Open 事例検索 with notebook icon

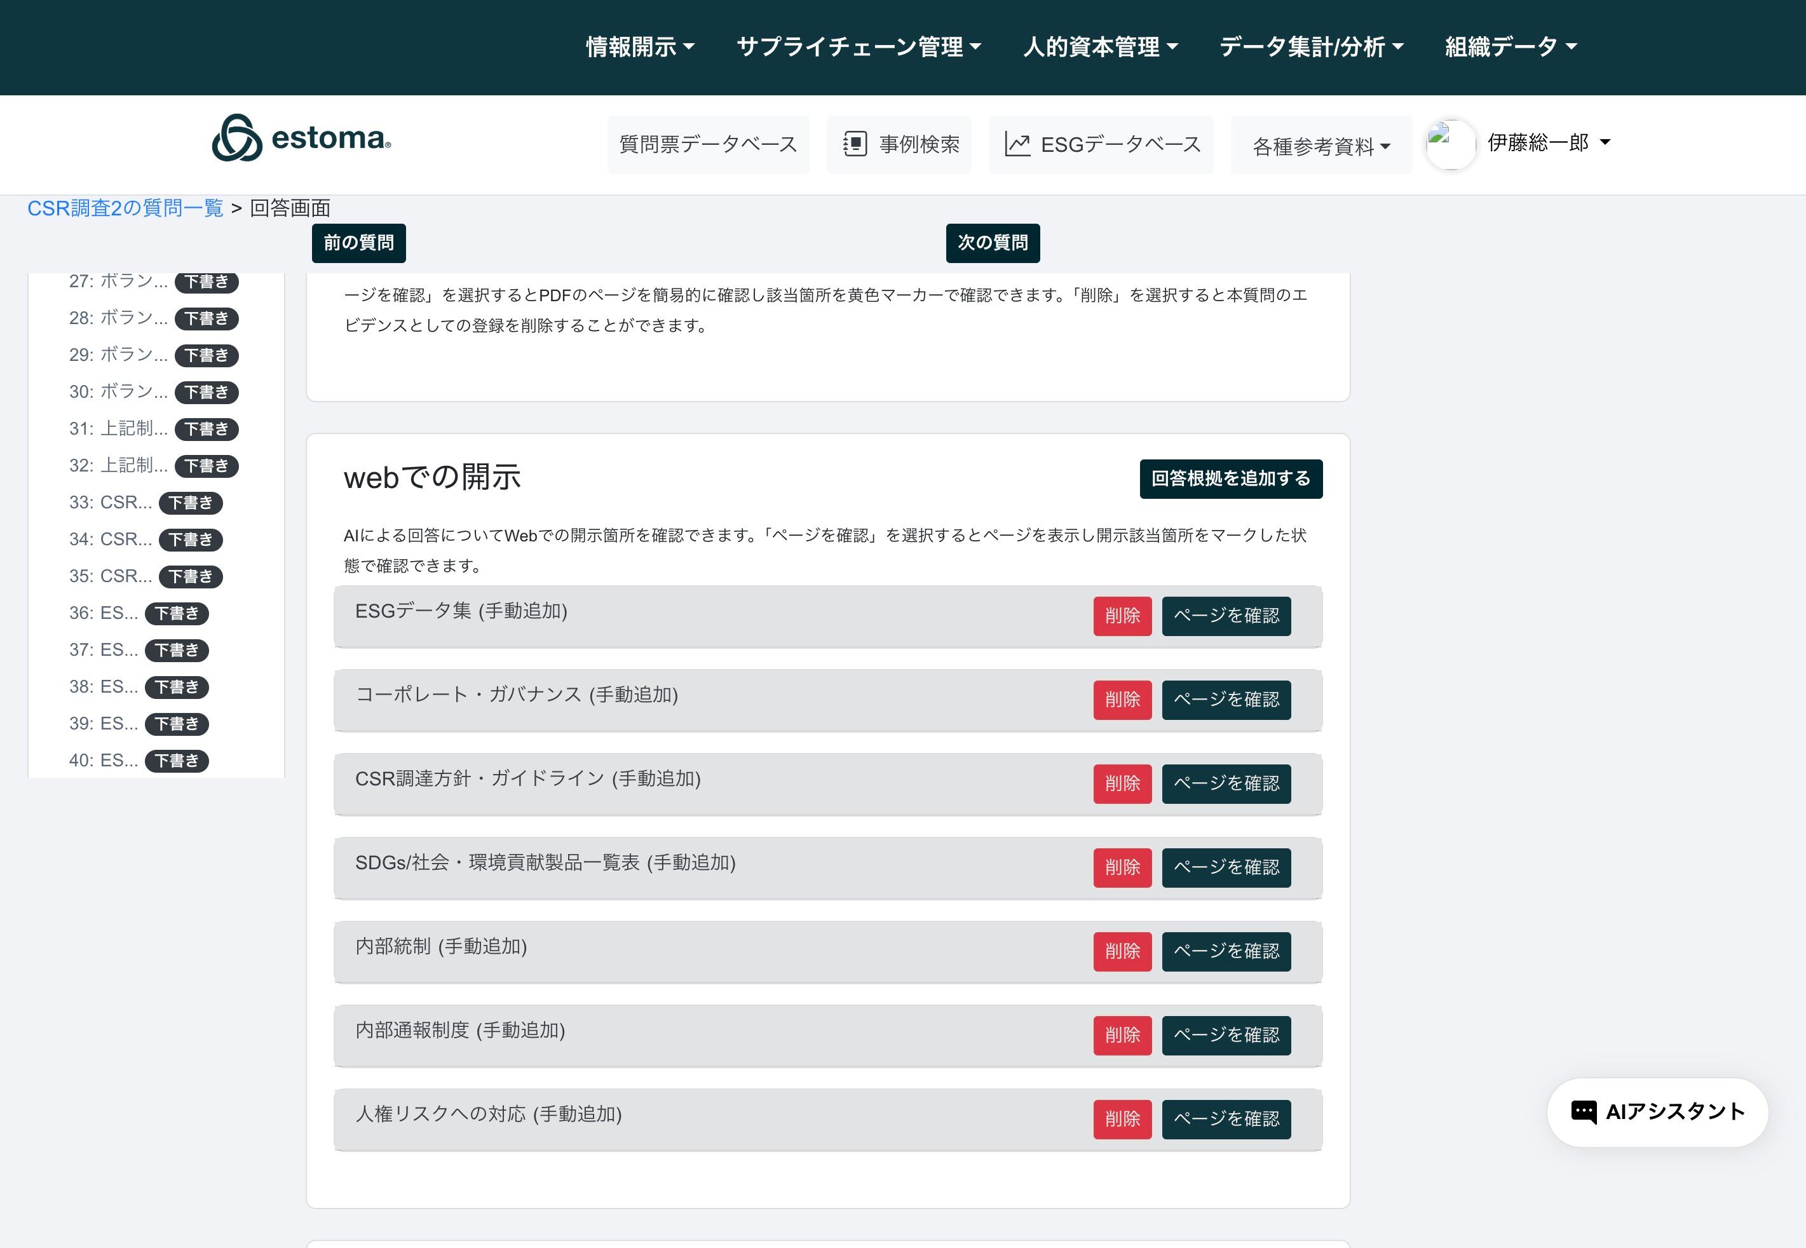pos(899,145)
